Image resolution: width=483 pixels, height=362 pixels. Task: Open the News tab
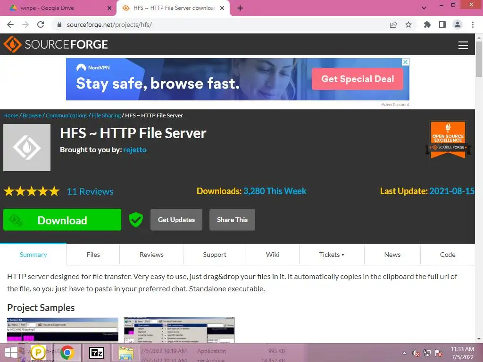pyautogui.click(x=392, y=255)
